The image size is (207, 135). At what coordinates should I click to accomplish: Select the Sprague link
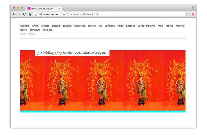(35, 30)
